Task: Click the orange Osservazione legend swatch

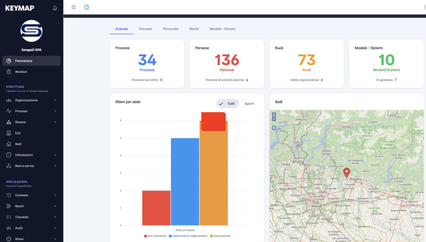Action: pyautogui.click(x=212, y=236)
